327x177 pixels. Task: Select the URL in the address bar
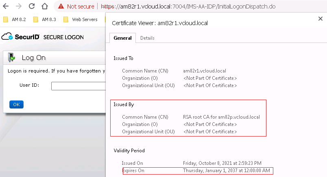pos(188,6)
